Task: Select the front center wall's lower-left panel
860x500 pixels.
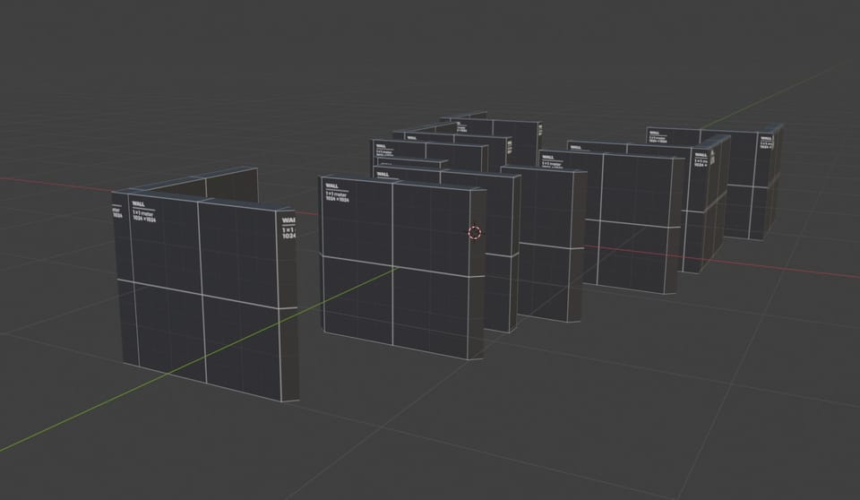Action: (x=357, y=298)
